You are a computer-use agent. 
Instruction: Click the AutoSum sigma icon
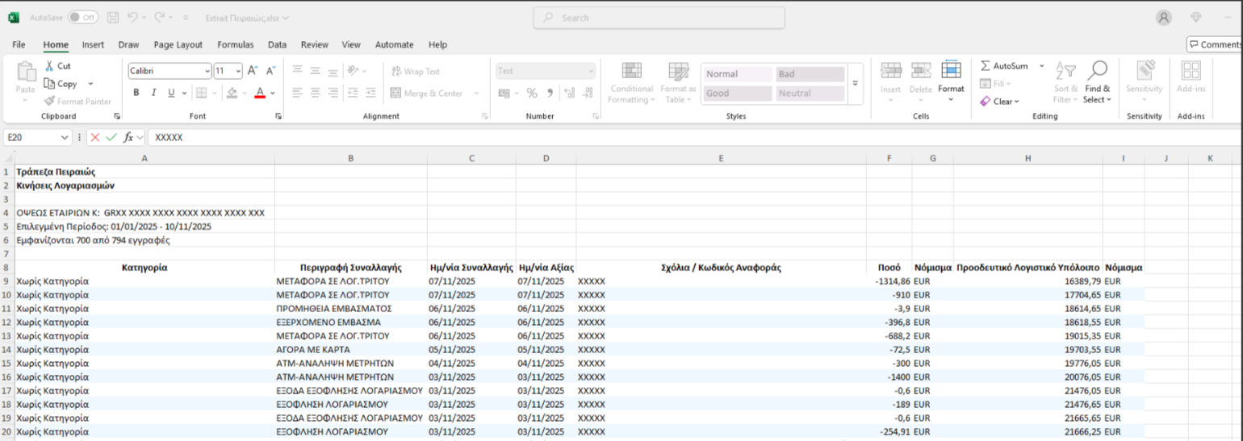point(986,66)
